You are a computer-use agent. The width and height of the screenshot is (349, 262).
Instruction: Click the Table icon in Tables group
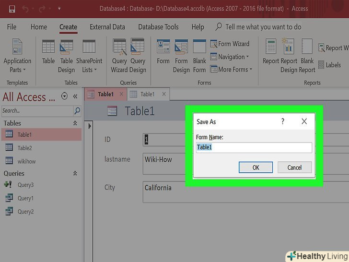coord(48,52)
